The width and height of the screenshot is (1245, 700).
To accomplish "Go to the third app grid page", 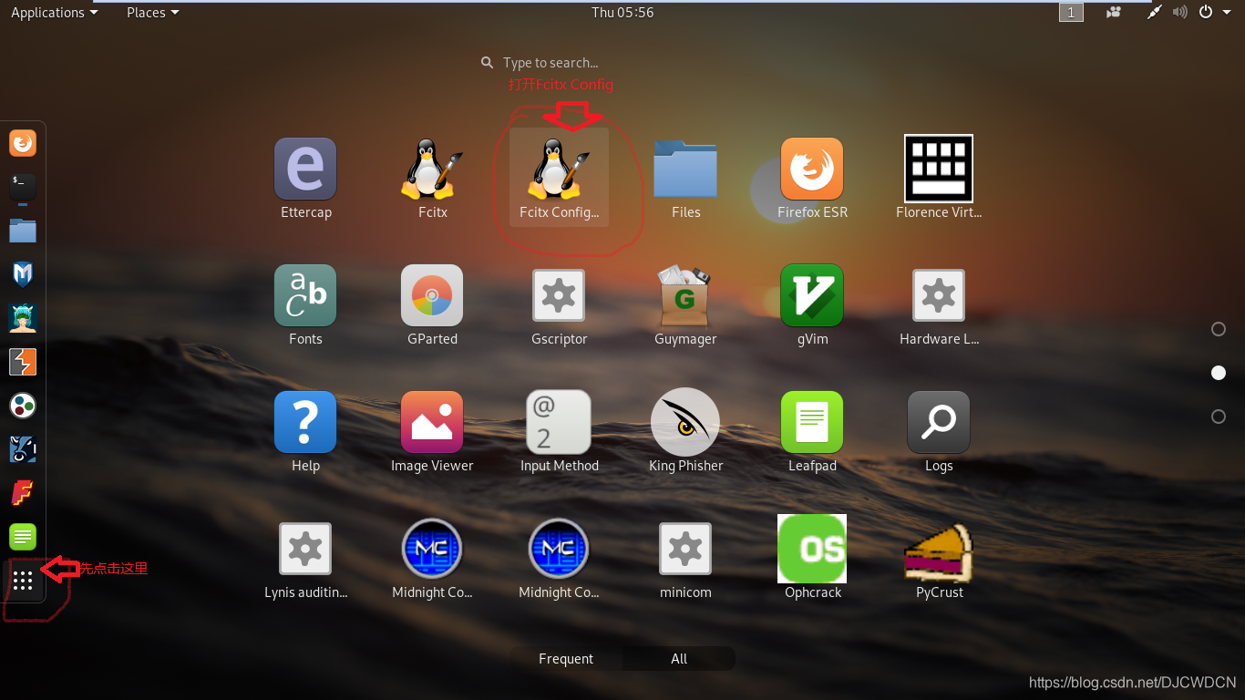I will click(1219, 417).
